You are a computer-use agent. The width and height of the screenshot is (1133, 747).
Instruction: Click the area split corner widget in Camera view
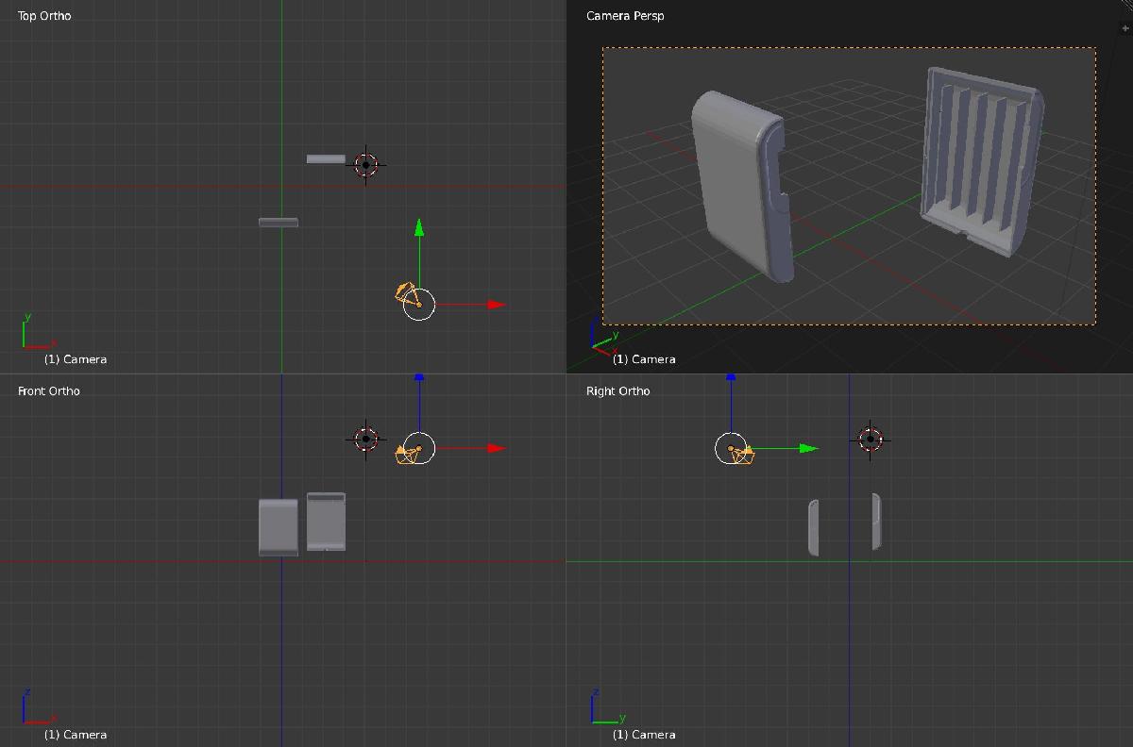1126,6
